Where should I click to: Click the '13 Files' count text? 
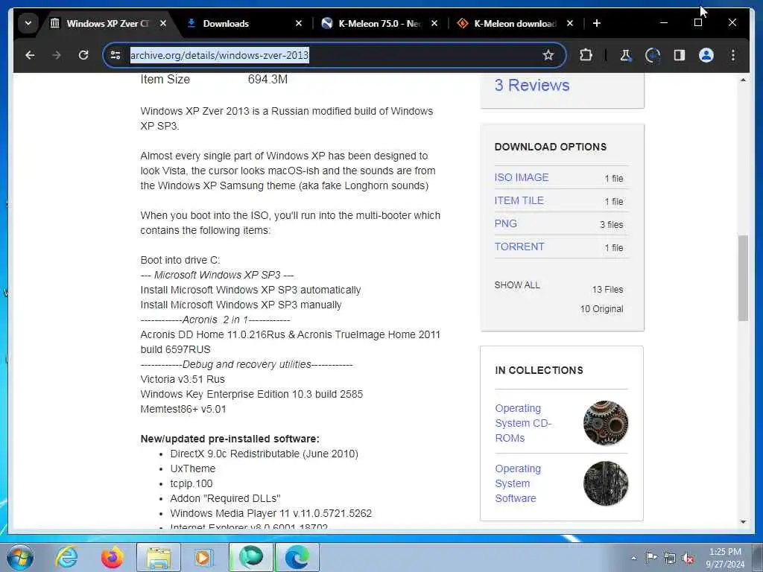(607, 290)
